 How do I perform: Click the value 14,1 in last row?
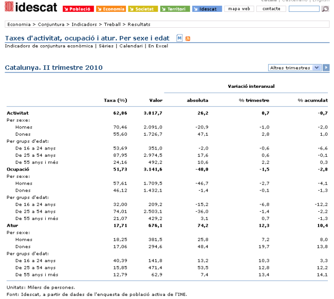pos(322,275)
